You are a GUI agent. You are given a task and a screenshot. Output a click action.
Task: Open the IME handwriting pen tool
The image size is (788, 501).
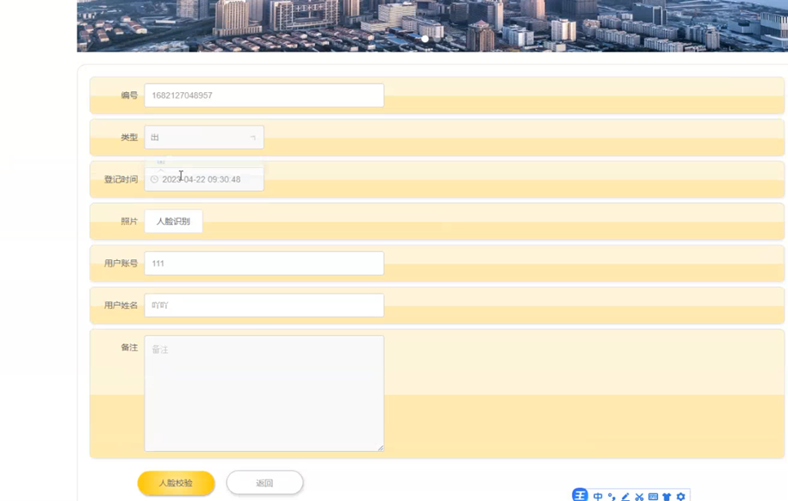tap(625, 497)
